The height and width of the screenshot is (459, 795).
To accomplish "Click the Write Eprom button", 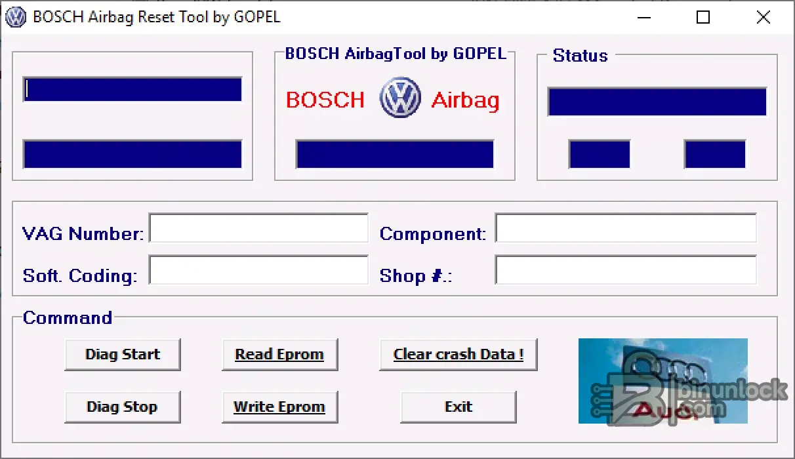I will tap(279, 407).
